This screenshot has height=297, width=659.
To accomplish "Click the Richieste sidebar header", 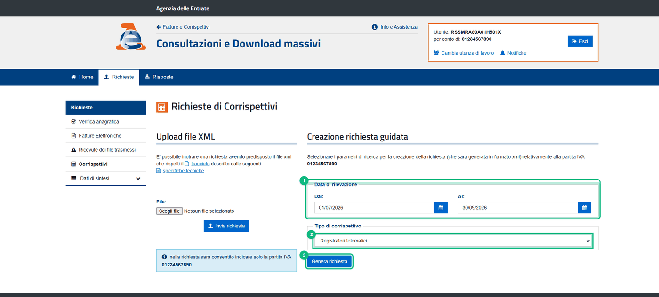I will (x=106, y=108).
